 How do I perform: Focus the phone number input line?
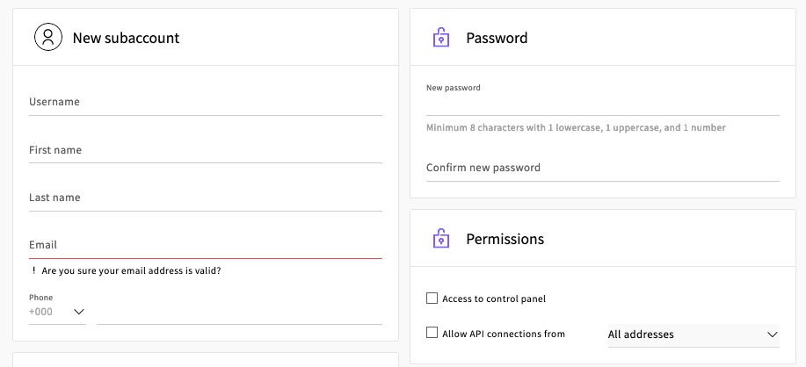click(240, 312)
